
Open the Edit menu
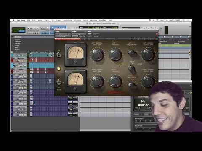tap(34, 20)
